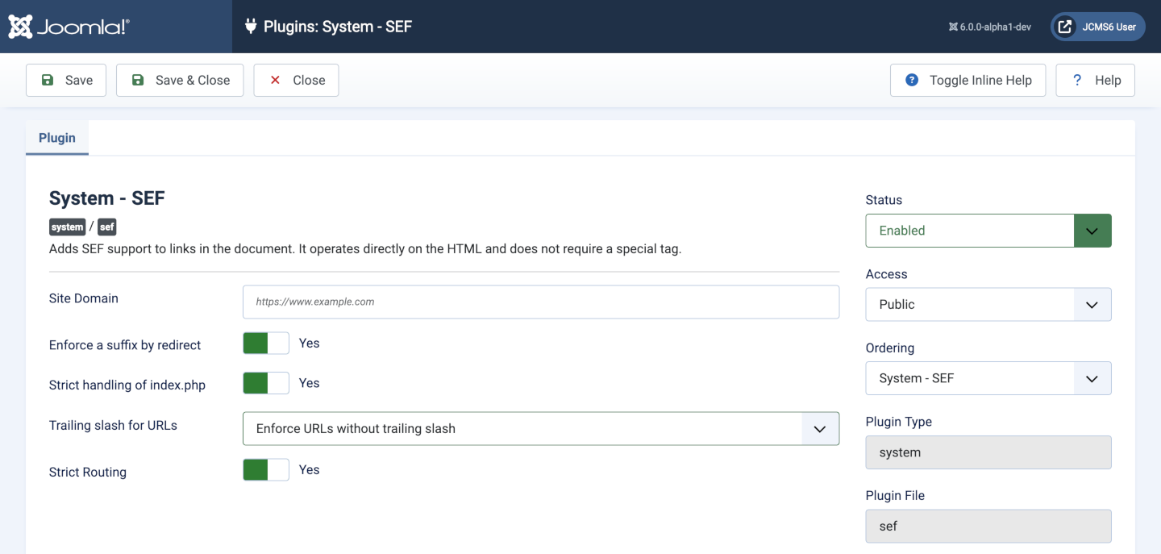1161x554 pixels.
Task: Open the Ordering dropdown
Action: point(988,378)
